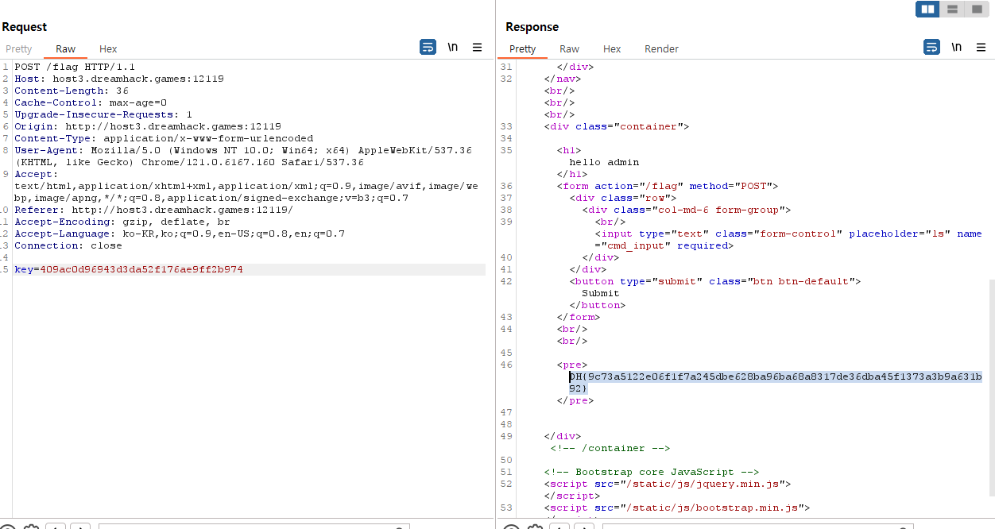The image size is (995, 529).
Task: Select tabbed layout icon
Action: point(976,10)
